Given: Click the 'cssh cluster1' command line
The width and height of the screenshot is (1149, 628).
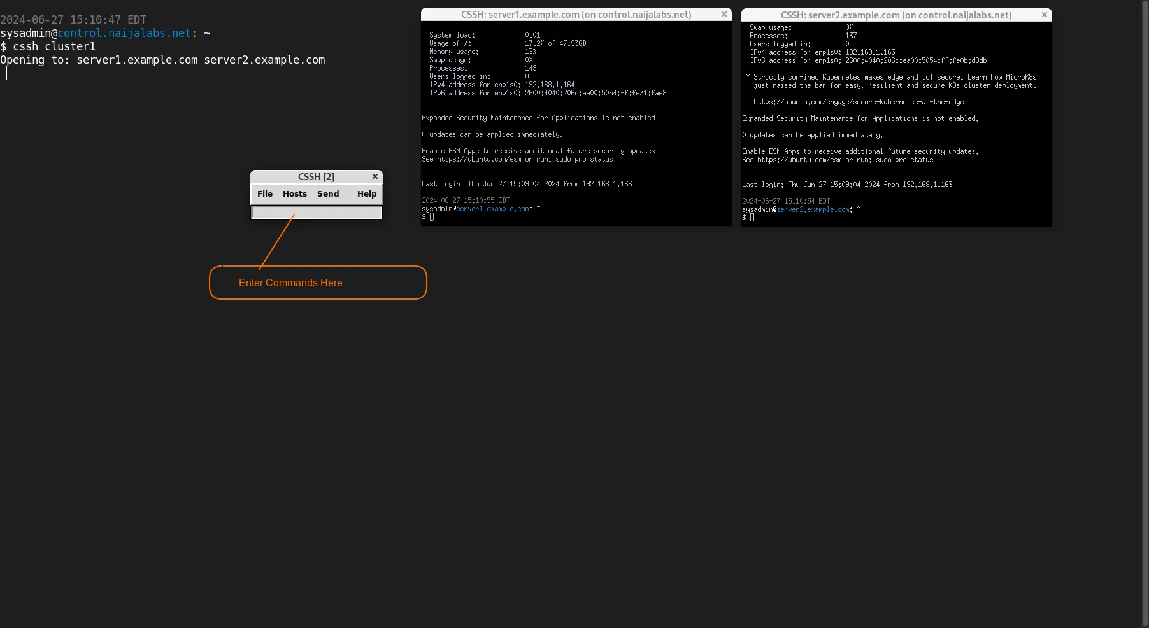Looking at the screenshot, I should [48, 46].
